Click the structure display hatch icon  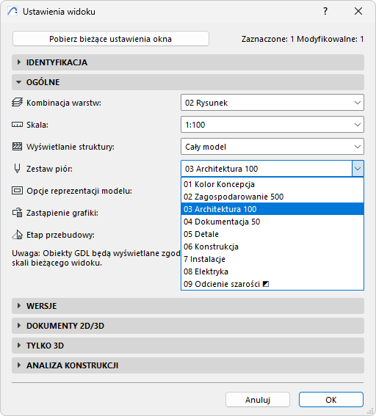(18, 147)
